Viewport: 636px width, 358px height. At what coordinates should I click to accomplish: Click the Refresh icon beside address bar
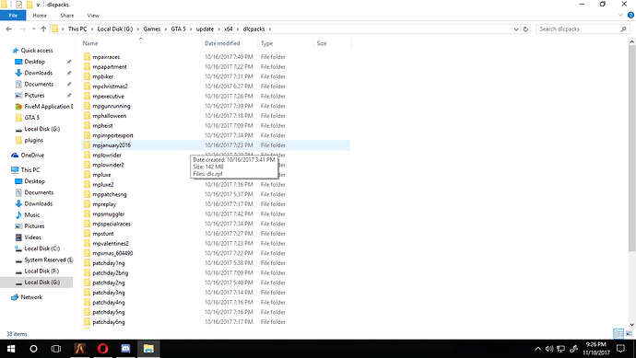tap(525, 29)
